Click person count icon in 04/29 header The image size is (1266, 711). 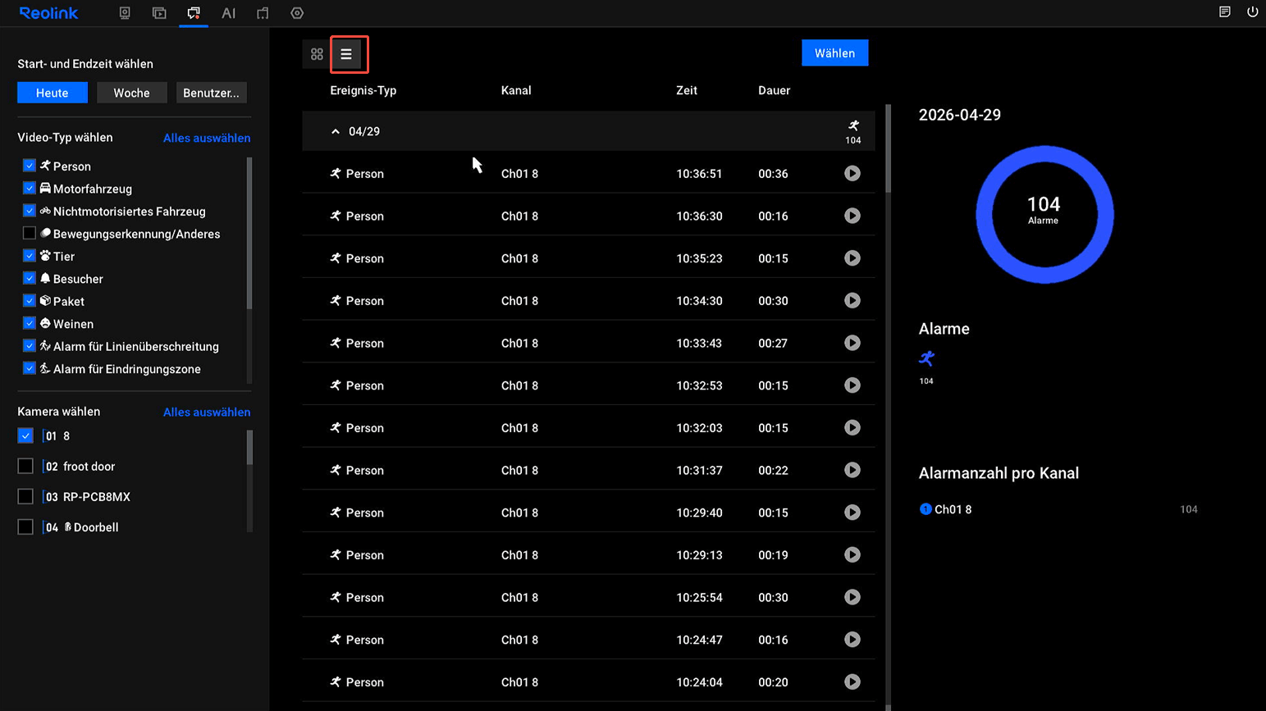pos(853,131)
